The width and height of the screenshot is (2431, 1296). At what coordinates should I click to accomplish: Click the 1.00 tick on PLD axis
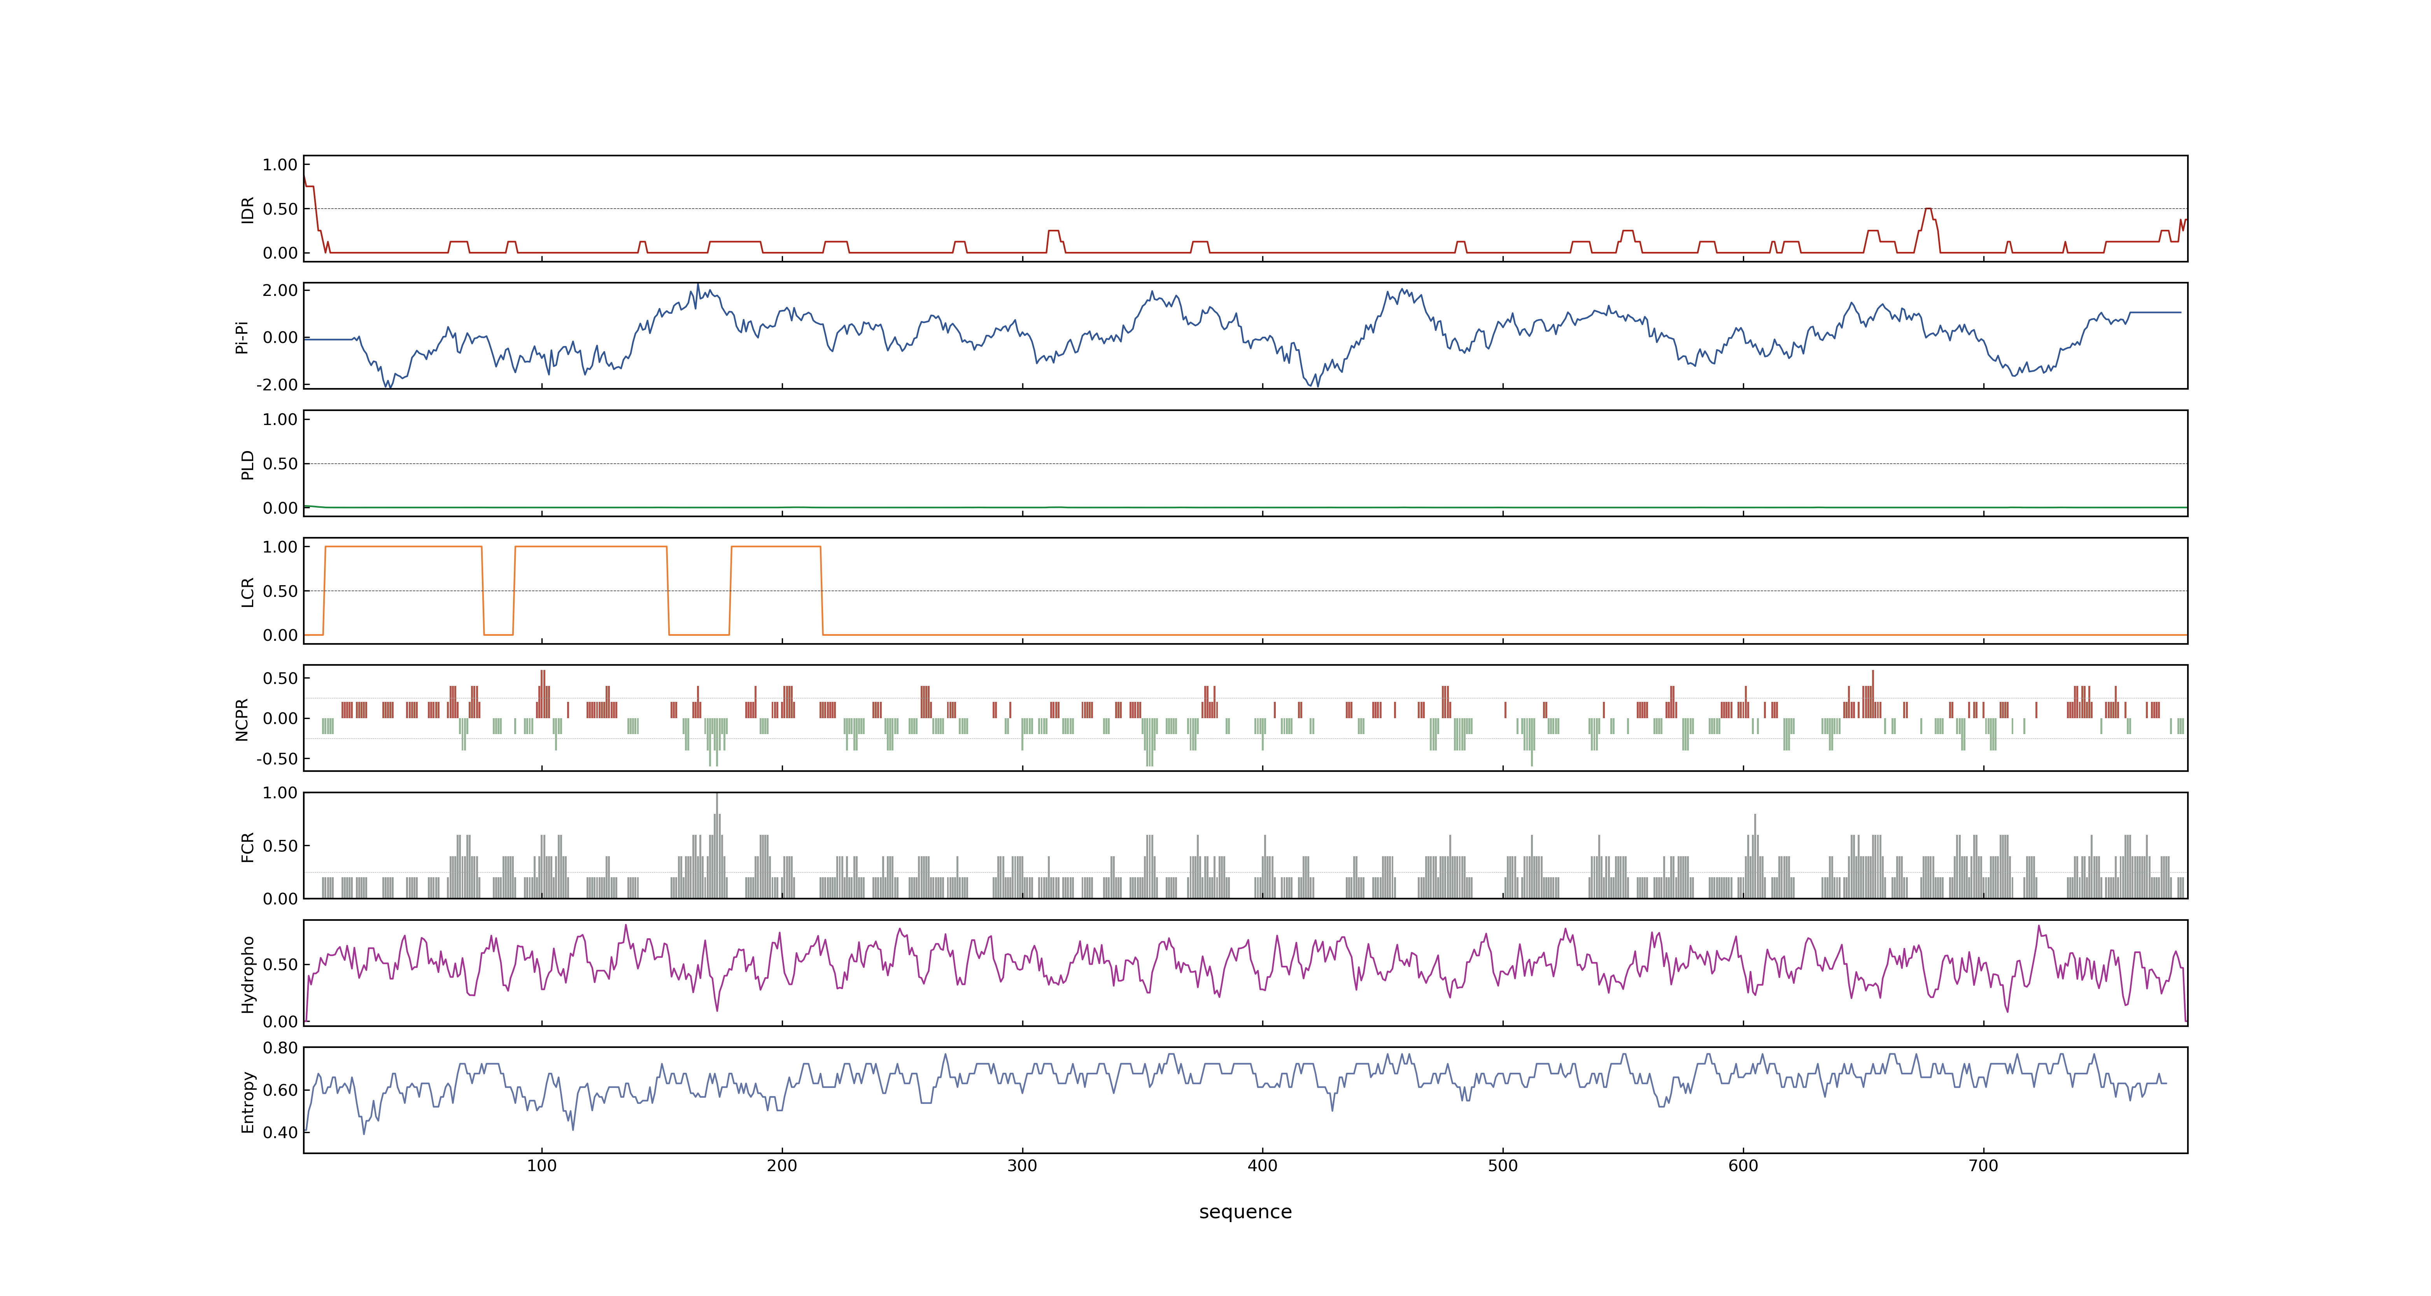click(x=280, y=420)
